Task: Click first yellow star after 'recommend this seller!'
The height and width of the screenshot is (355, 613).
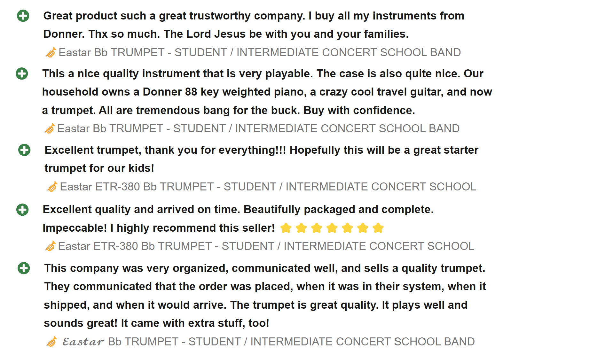Action: 286,228
